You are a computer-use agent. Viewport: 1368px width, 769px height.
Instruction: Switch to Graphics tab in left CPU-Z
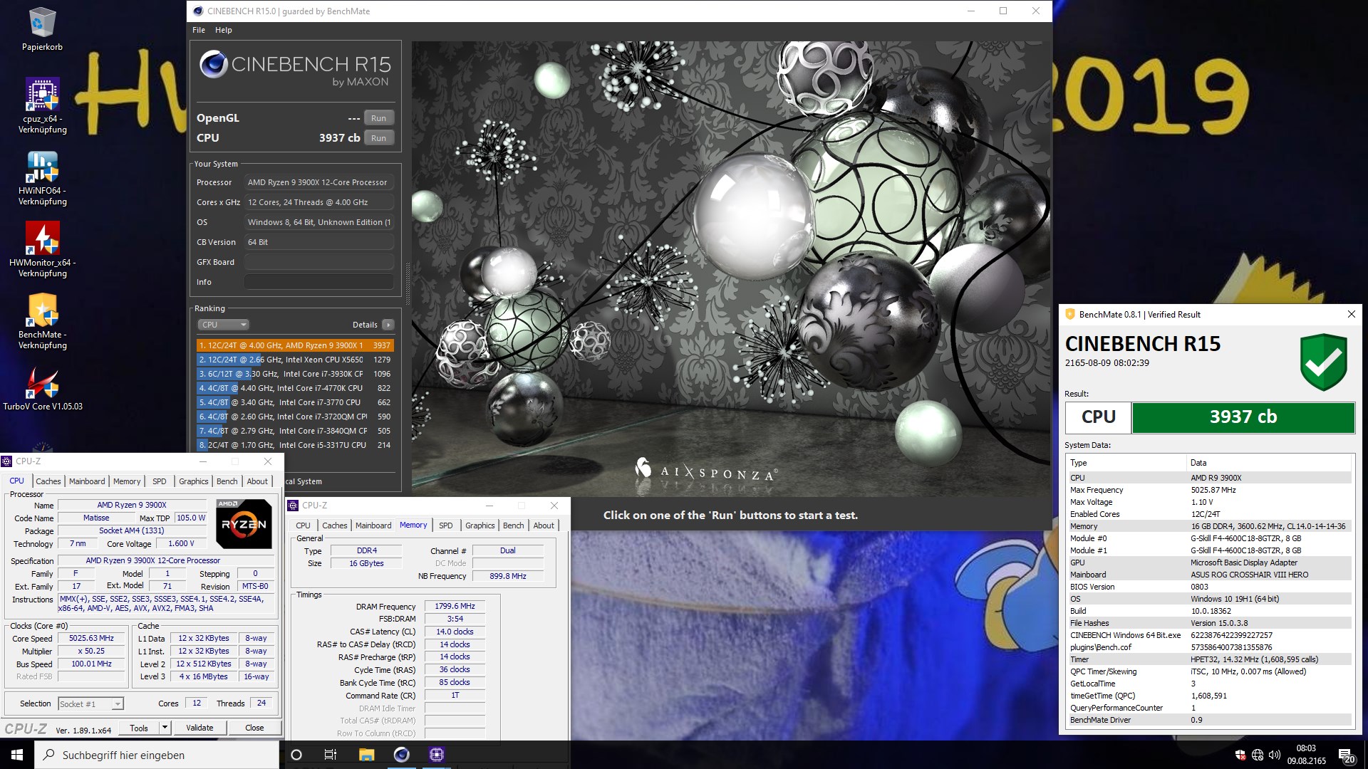tap(194, 481)
